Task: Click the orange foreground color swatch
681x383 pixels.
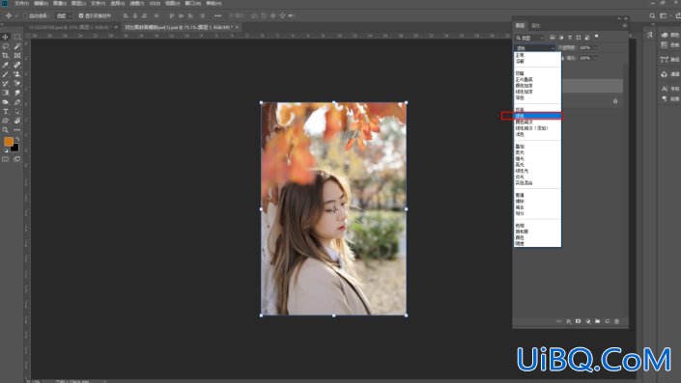Action: 9,142
